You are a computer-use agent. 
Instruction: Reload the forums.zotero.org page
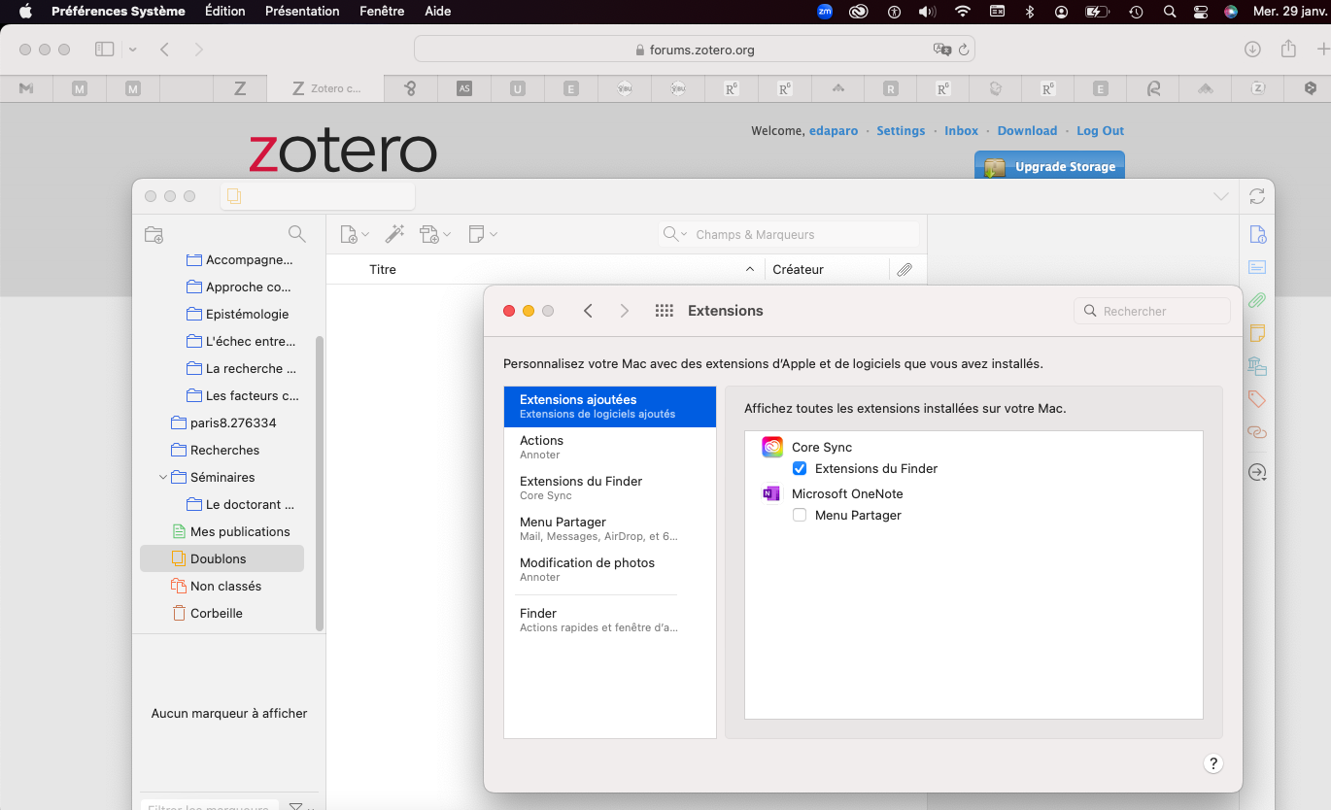[964, 50]
